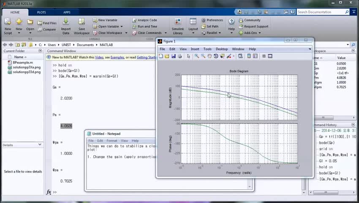This screenshot has height=203, width=359.
Task: Click the up one folder icon
Action: pyautogui.click(x=17, y=45)
